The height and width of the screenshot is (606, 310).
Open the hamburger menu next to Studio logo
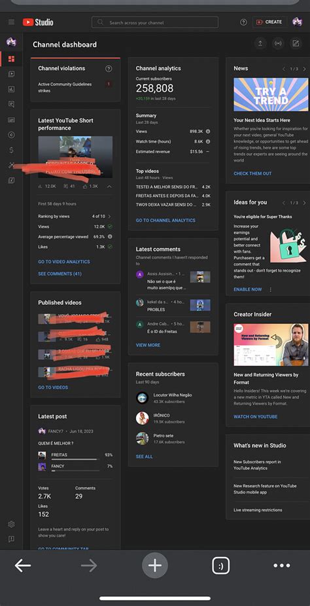coord(12,22)
